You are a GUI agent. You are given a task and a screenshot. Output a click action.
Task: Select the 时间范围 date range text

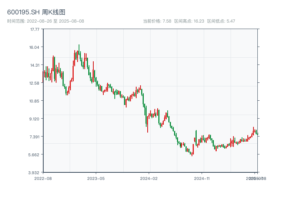tap(45, 21)
